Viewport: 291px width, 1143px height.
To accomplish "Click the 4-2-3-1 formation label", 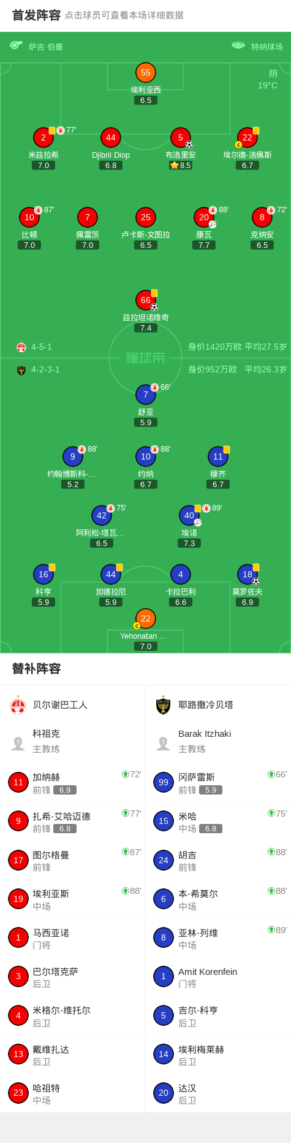I will pos(45,369).
